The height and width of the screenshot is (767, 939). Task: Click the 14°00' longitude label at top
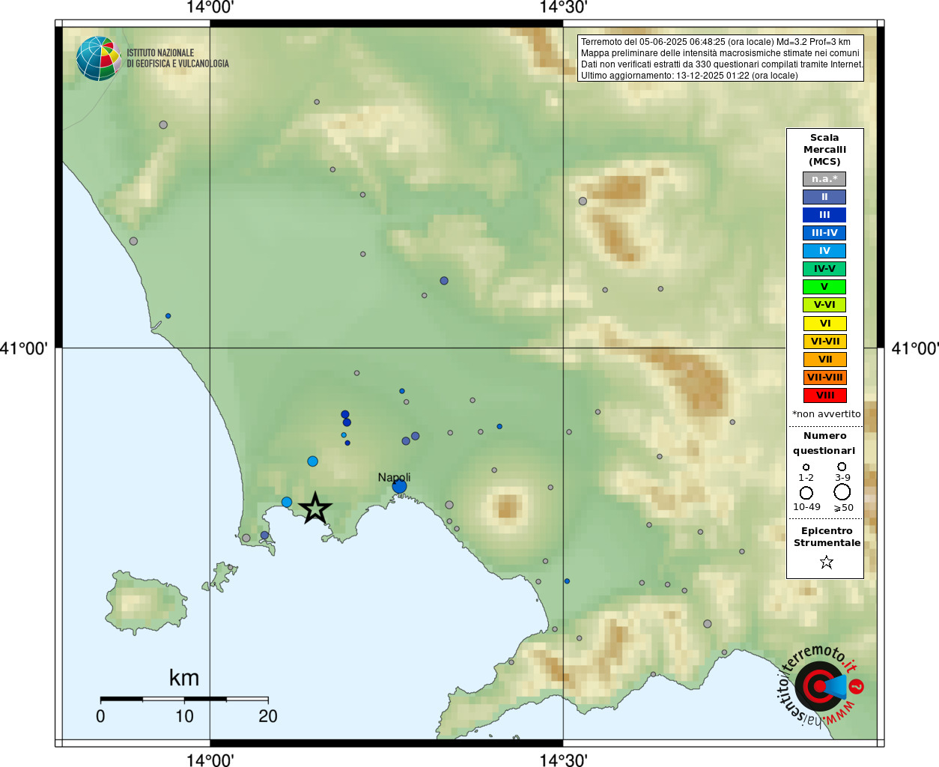(x=210, y=8)
